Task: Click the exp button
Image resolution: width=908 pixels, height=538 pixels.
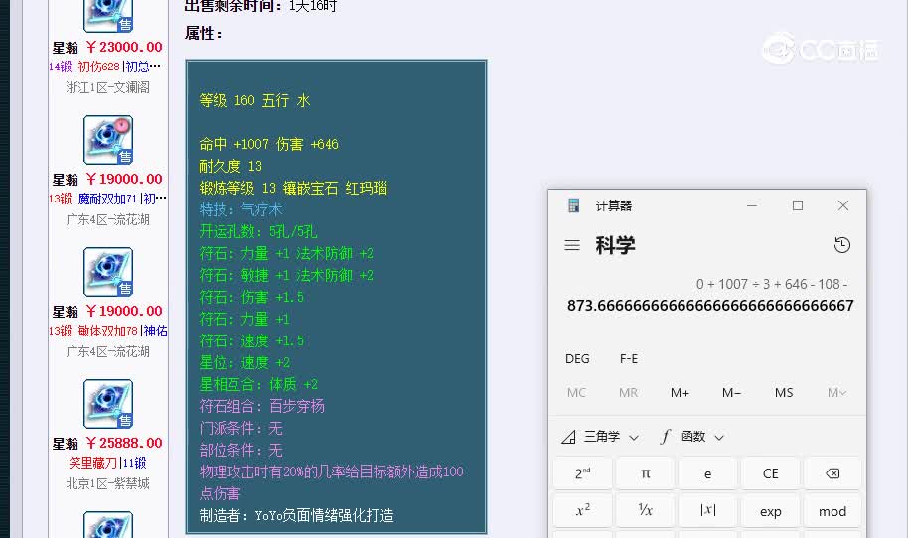Action: 770,511
